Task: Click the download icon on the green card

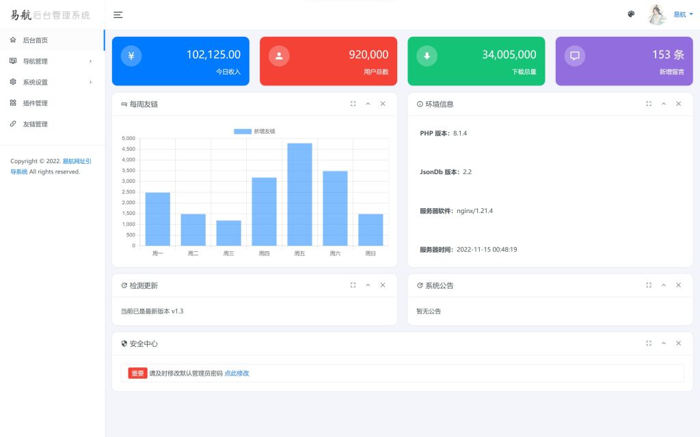Action: pyautogui.click(x=426, y=55)
